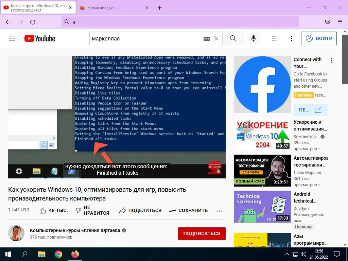
Task: Open Компьютерные курсы Евгения Юртаева channel
Action: coord(75,230)
